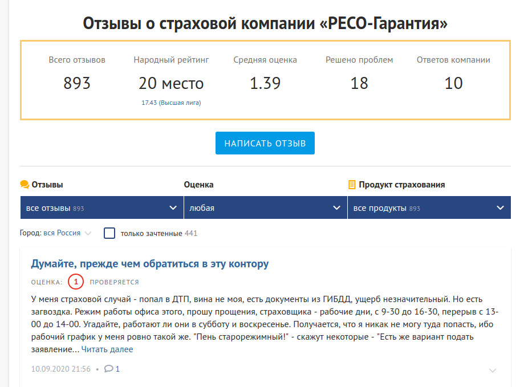Click the 'Читать далее' link
Viewport: 520px width, 387px height.
107,349
